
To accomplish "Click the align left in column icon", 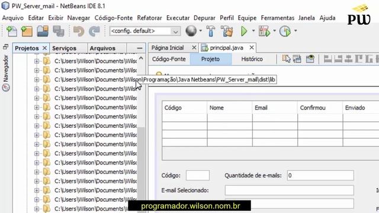I will tap(327, 59).
